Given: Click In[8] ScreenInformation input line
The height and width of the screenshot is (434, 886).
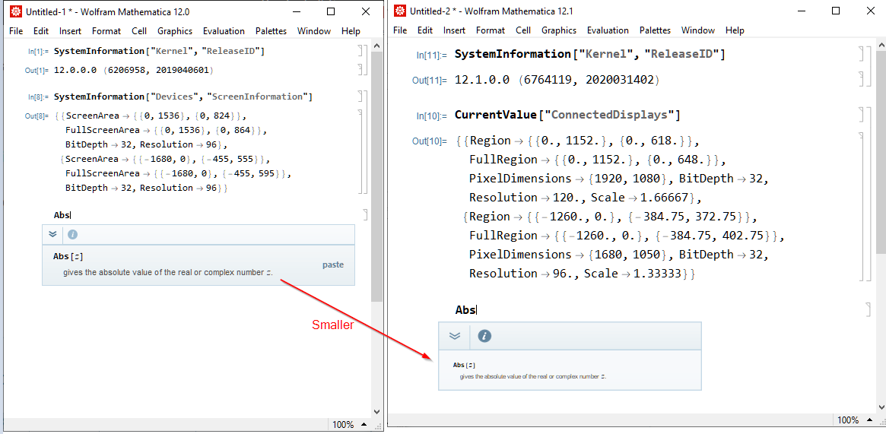Looking at the screenshot, I should click(x=183, y=97).
